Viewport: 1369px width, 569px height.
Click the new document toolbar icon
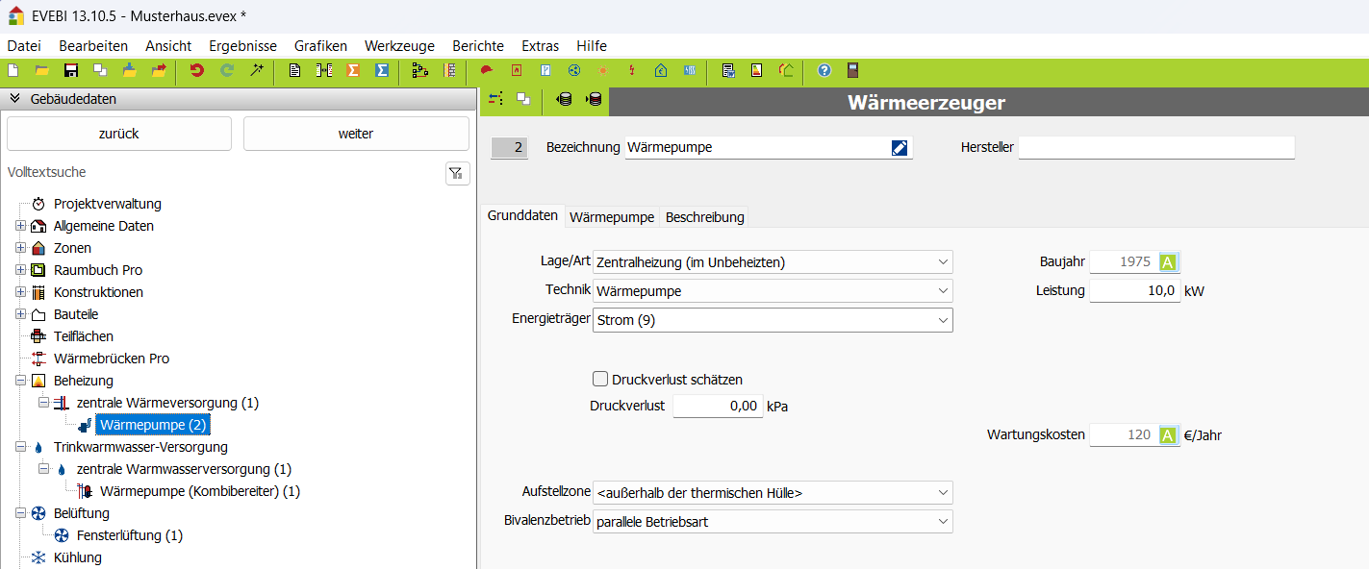coord(13,70)
